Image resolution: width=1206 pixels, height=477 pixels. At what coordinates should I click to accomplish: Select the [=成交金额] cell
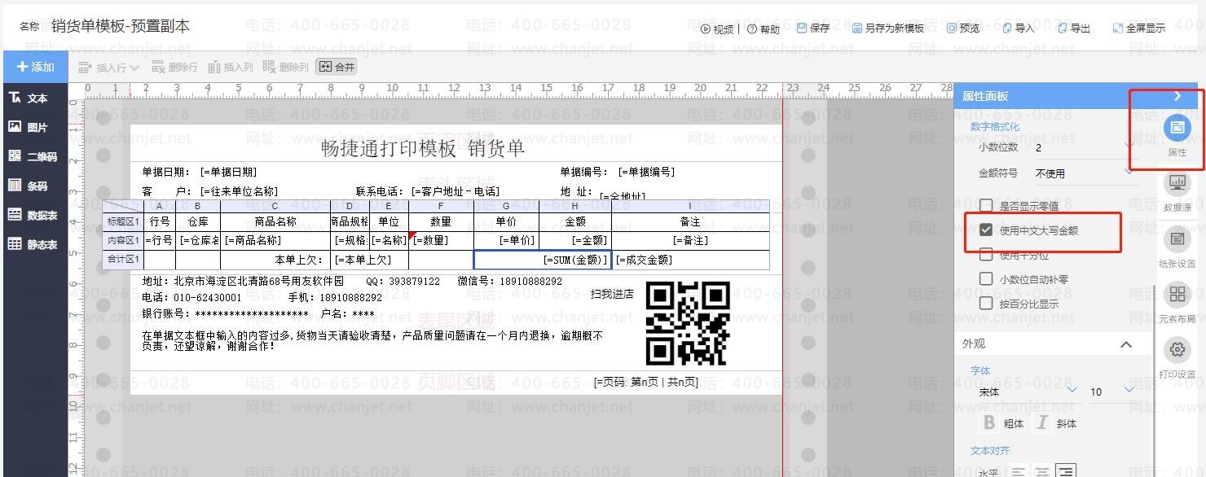pyautogui.click(x=690, y=260)
